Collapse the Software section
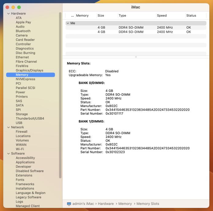This screenshot has height=211, width=213. [8, 154]
